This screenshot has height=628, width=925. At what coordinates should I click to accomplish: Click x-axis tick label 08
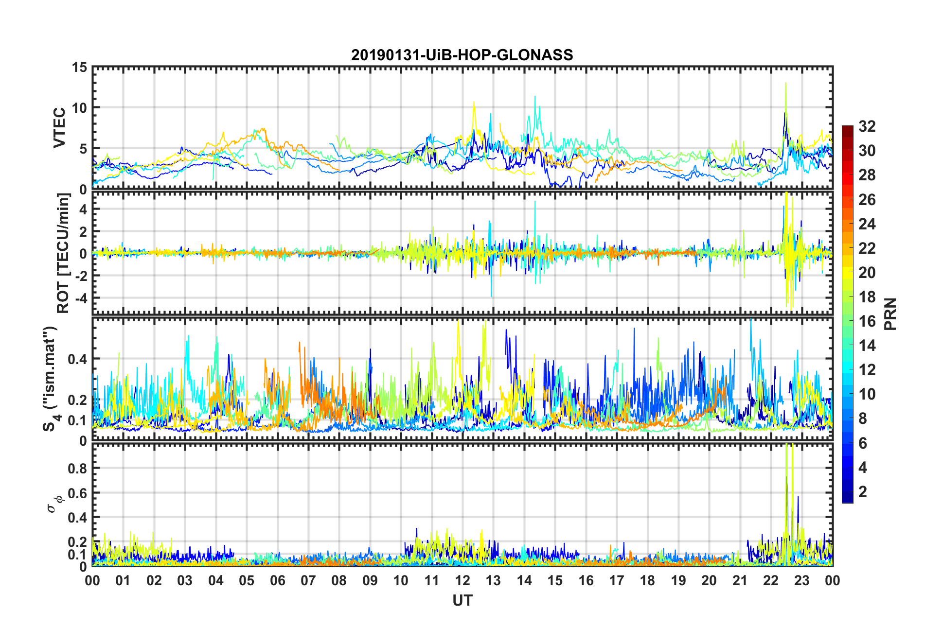[339, 580]
